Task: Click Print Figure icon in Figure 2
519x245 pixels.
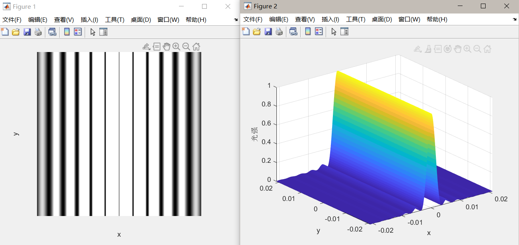Action: tap(279, 32)
